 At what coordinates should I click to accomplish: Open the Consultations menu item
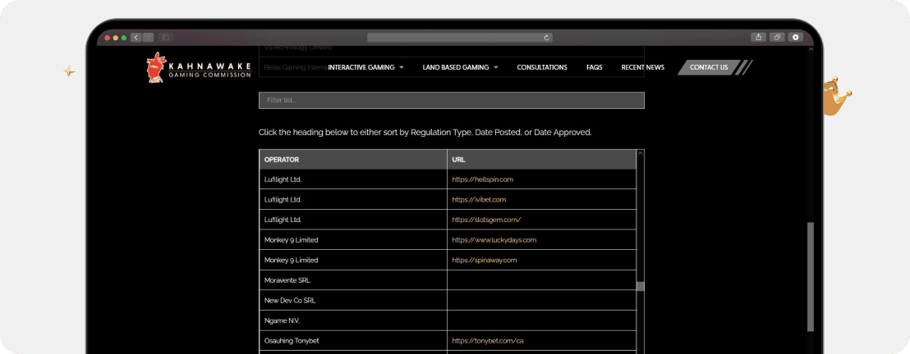point(542,67)
